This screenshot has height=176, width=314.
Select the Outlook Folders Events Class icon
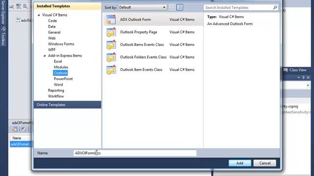pos(111,57)
